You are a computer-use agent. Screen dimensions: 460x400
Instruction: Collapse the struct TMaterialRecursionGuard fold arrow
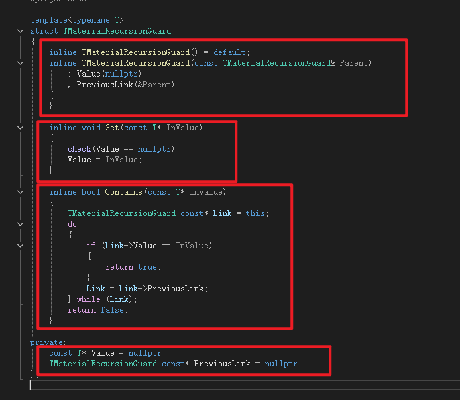click(x=21, y=31)
